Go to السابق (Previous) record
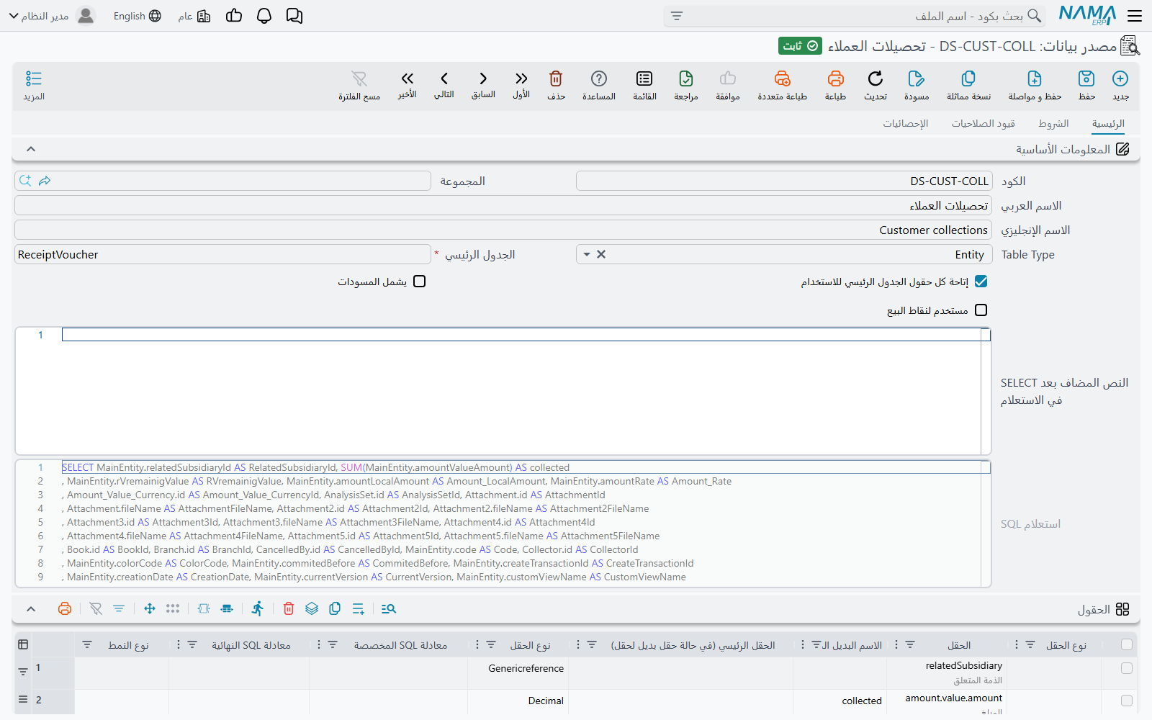 pyautogui.click(x=483, y=78)
